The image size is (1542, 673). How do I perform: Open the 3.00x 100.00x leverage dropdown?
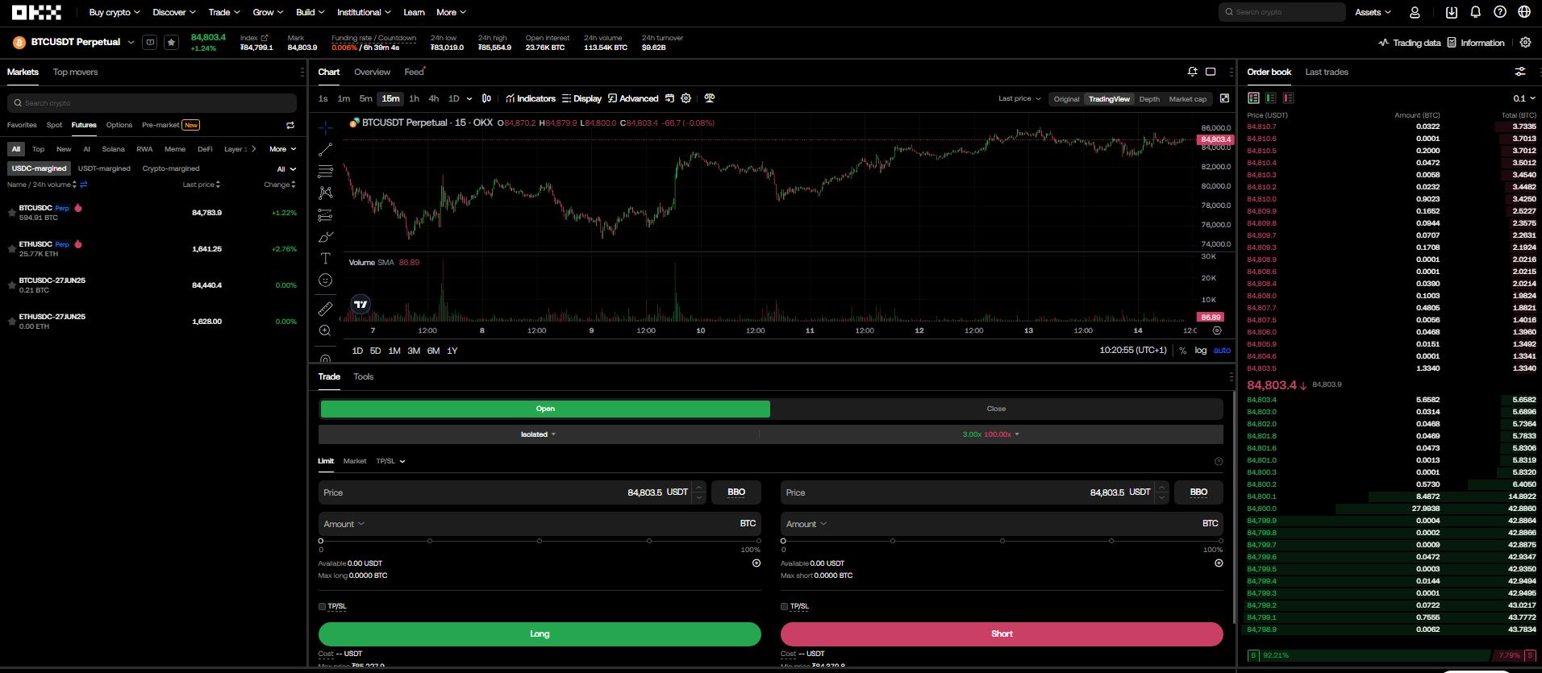[990, 434]
